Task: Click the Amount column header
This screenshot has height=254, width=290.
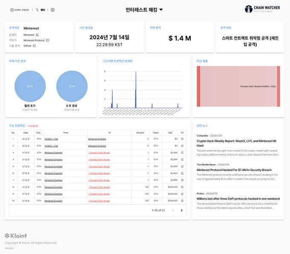Action: pos(140,133)
